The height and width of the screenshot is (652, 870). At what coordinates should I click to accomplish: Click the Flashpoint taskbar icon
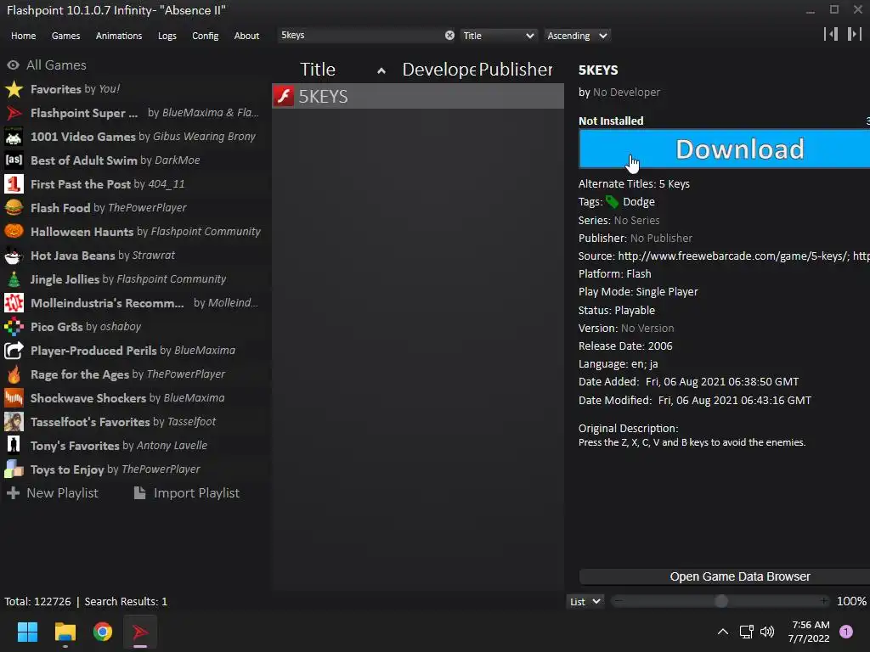(140, 632)
